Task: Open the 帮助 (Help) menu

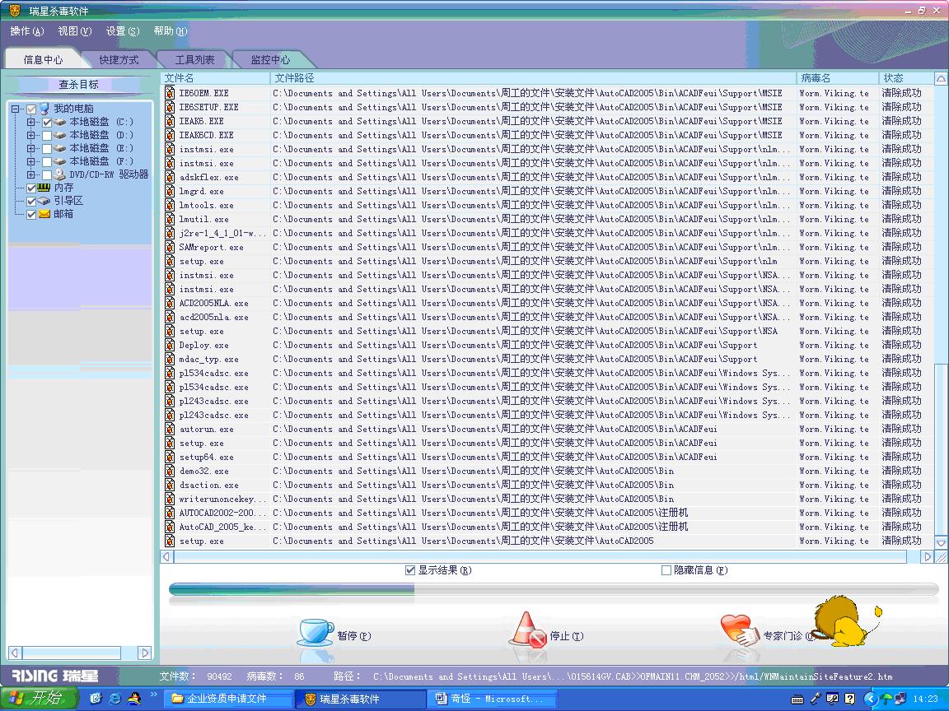Action: click(170, 30)
